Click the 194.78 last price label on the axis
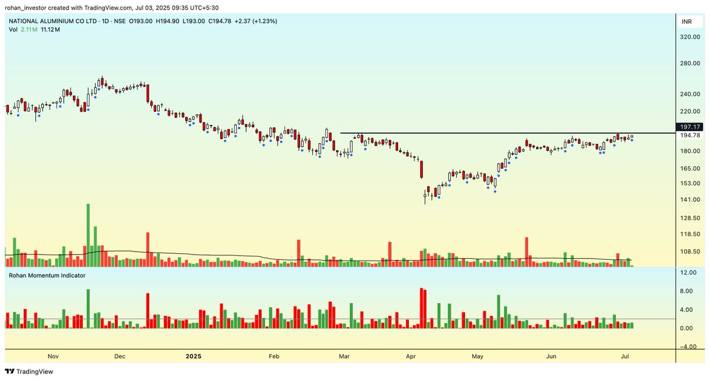This screenshot has height=380, width=710. (691, 136)
